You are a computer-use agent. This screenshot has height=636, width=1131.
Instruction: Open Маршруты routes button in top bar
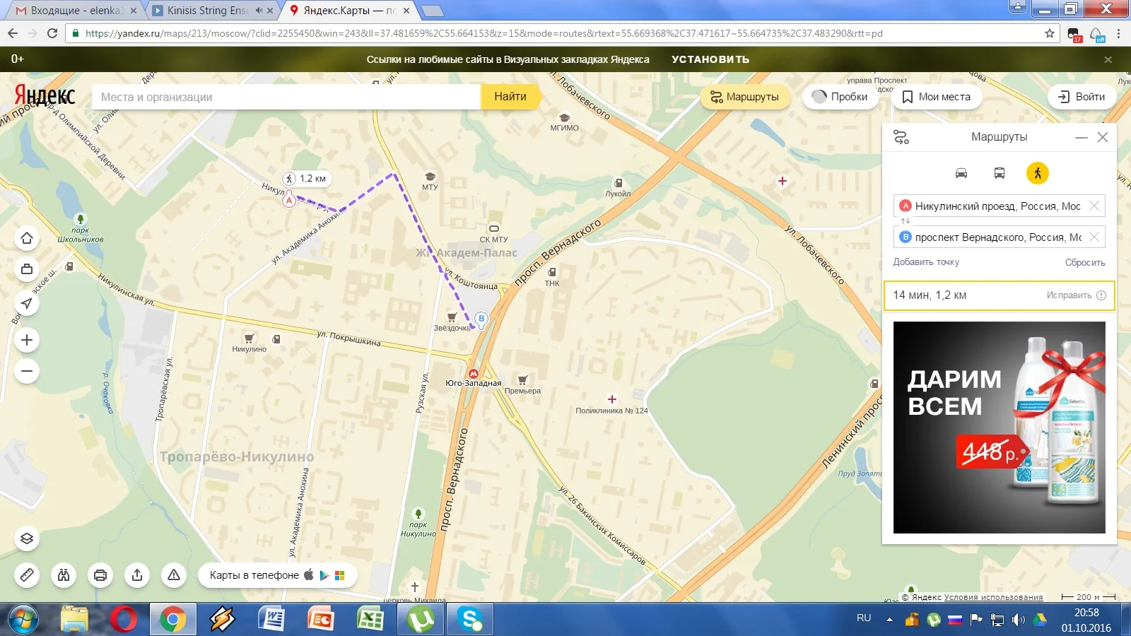744,97
